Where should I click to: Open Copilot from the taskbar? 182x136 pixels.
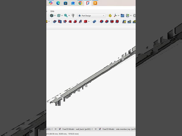tap(51, 3)
